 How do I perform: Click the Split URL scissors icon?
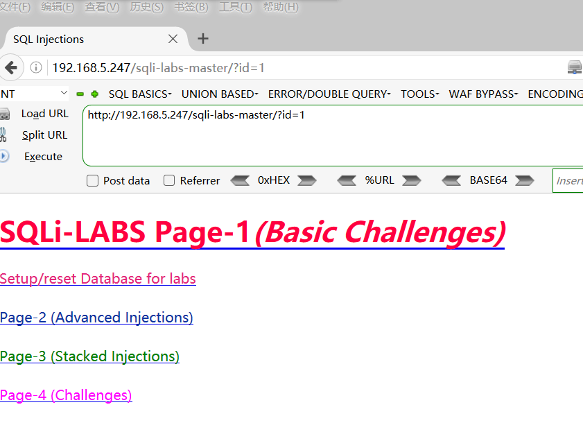tap(3, 135)
